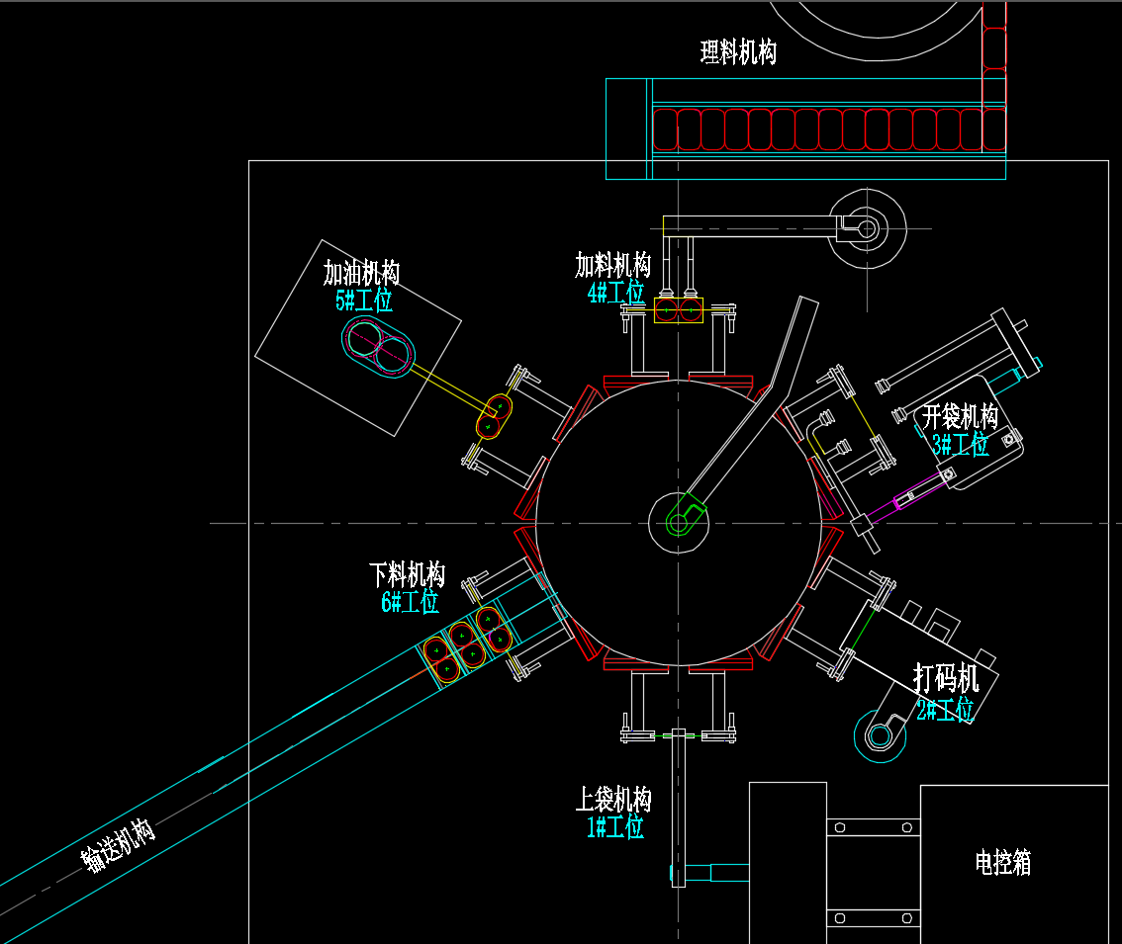Click the cyan double-ring oil container
The height and width of the screenshot is (944, 1122).
click(x=378, y=348)
